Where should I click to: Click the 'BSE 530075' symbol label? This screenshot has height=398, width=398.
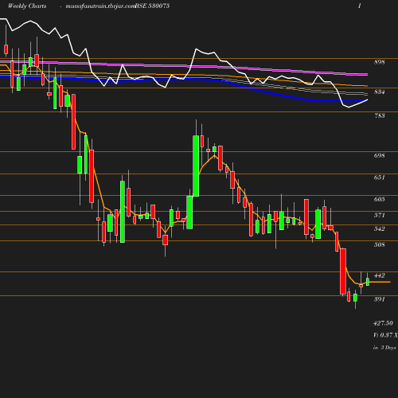point(152,6)
